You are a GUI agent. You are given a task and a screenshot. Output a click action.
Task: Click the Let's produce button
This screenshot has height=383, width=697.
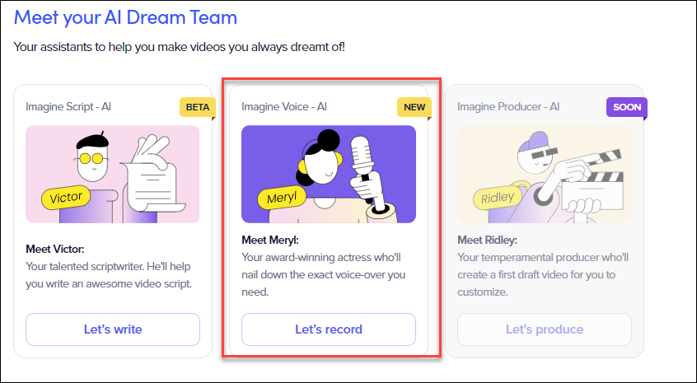click(x=545, y=329)
